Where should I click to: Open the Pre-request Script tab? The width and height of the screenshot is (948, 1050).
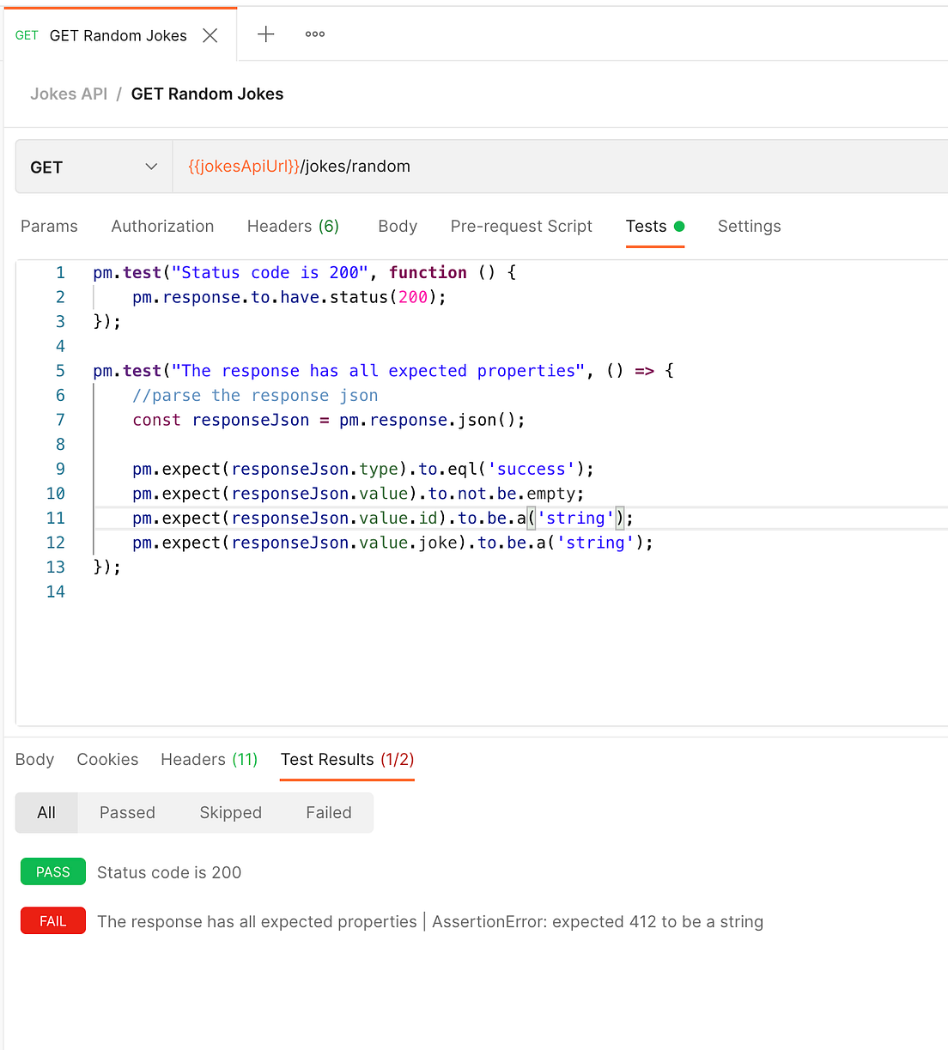pos(521,226)
